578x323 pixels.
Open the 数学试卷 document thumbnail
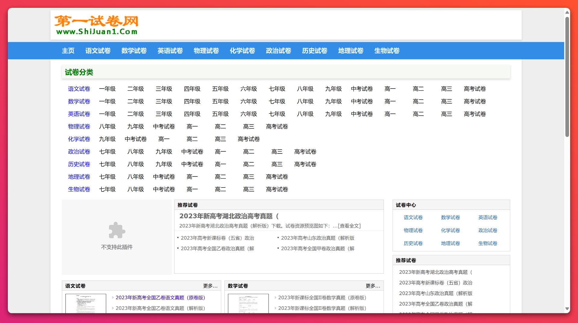(x=248, y=303)
